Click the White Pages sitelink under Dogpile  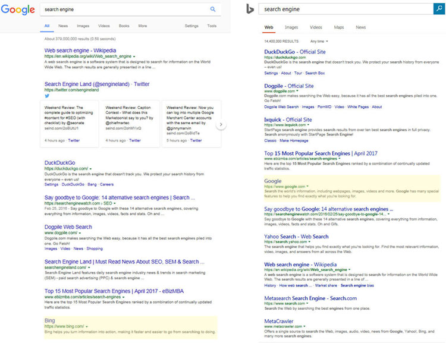[x=358, y=107]
